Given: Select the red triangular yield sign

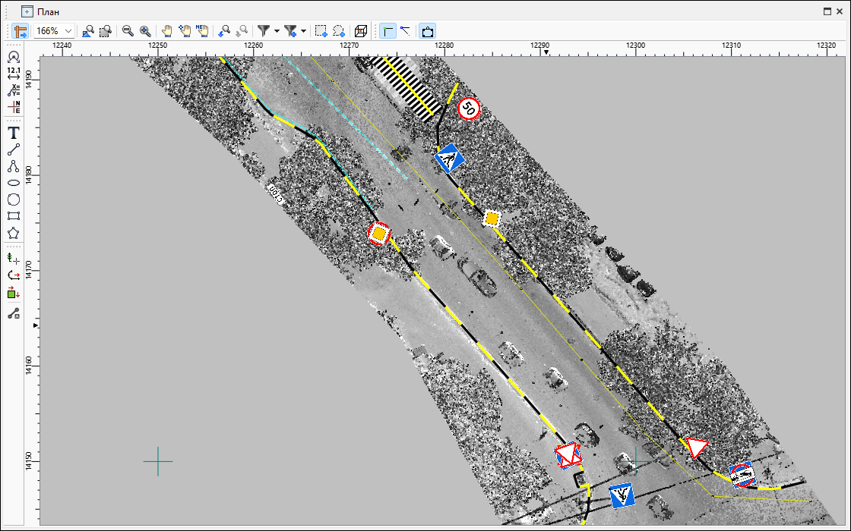Looking at the screenshot, I should tap(697, 447).
